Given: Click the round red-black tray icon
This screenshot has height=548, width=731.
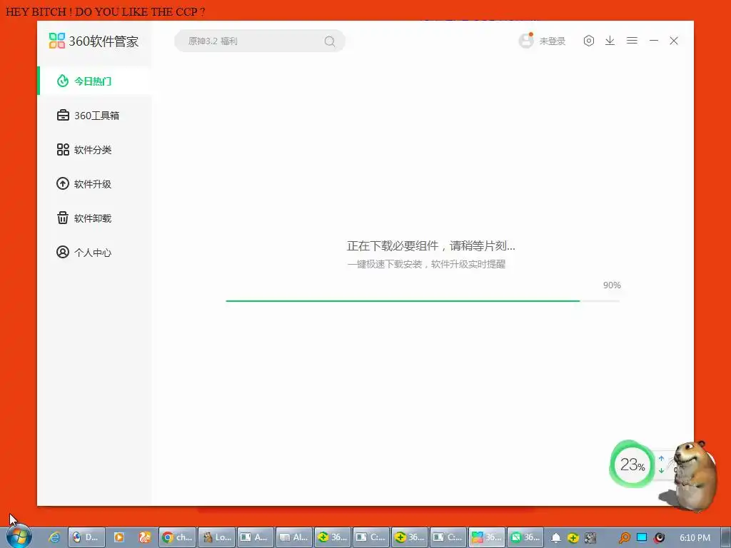Looking at the screenshot, I should pyautogui.click(x=659, y=538).
